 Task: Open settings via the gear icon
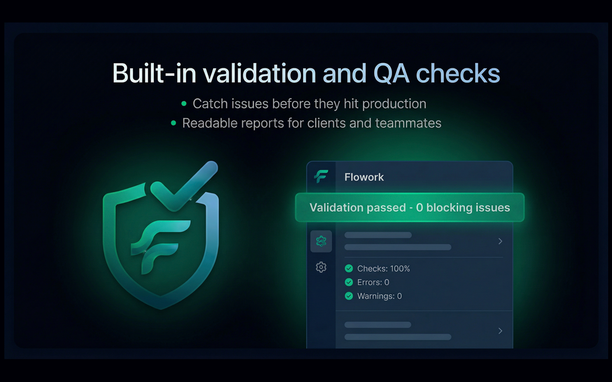click(x=321, y=267)
